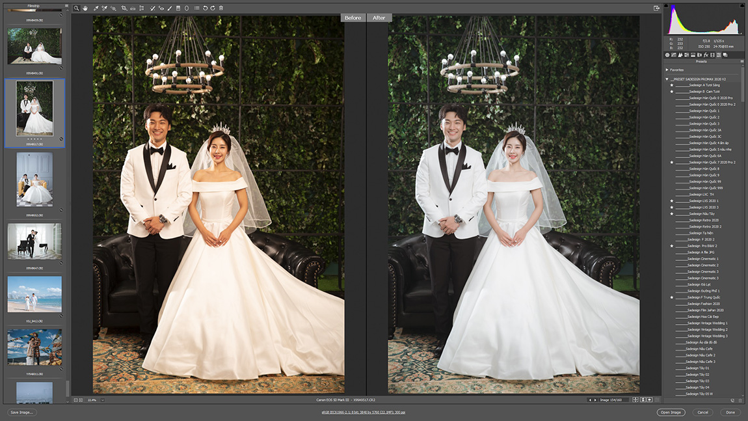Open the Tone Curve panel tab
Screen dimensions: 748x421
click(x=674, y=55)
